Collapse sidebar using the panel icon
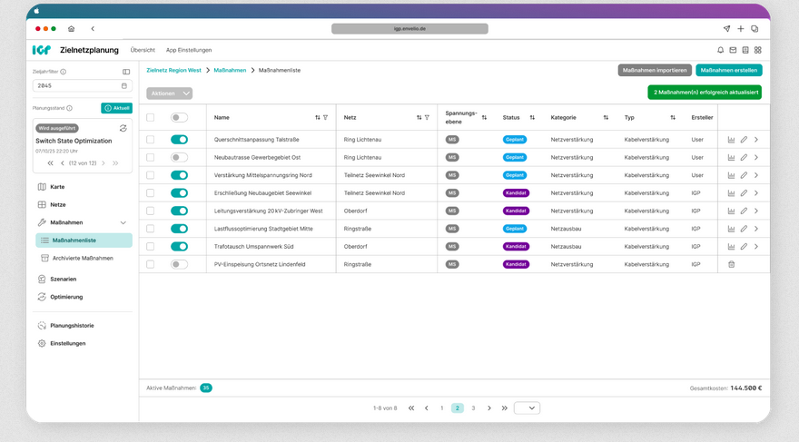This screenshot has width=799, height=442. (126, 72)
